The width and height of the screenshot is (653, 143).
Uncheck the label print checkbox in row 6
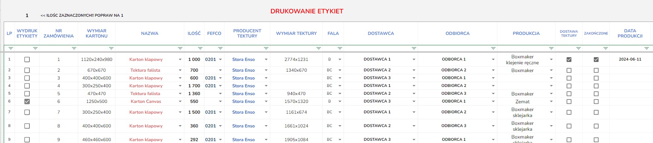[27, 101]
